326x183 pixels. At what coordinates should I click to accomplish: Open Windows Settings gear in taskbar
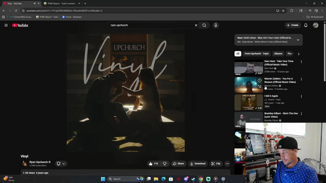coord(223,179)
